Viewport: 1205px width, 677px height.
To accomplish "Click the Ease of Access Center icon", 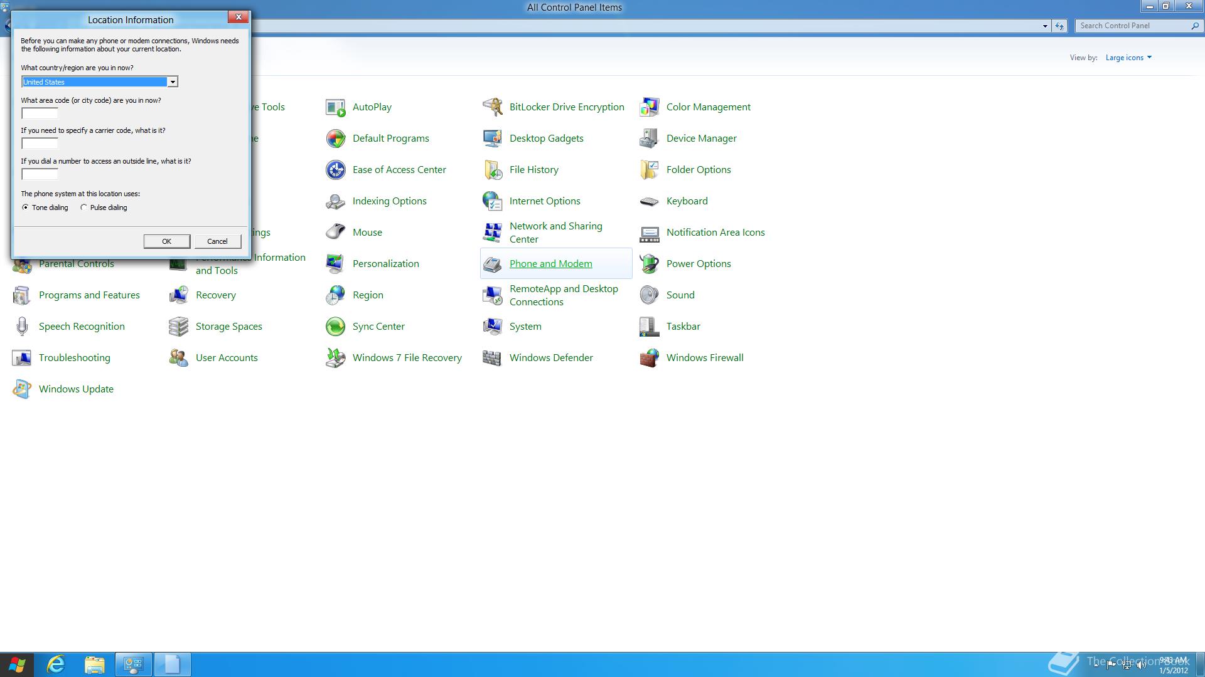I will [336, 170].
